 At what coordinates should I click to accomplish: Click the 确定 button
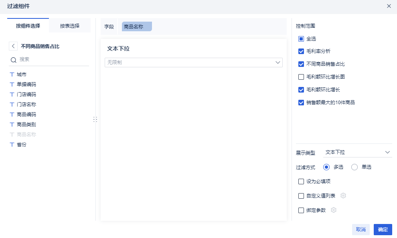pyautogui.click(x=383, y=230)
